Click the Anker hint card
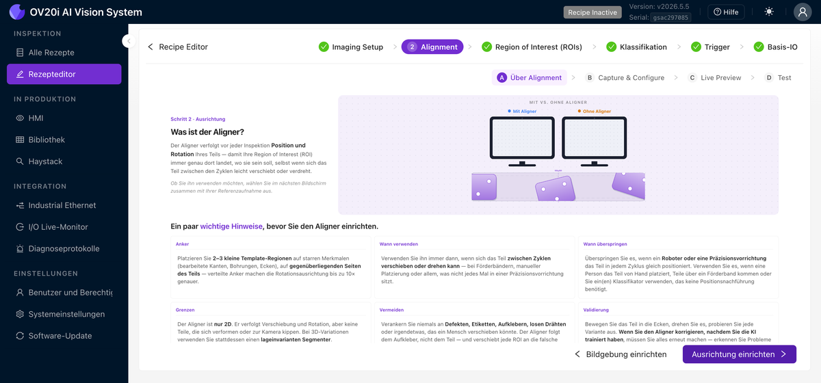 click(271, 267)
